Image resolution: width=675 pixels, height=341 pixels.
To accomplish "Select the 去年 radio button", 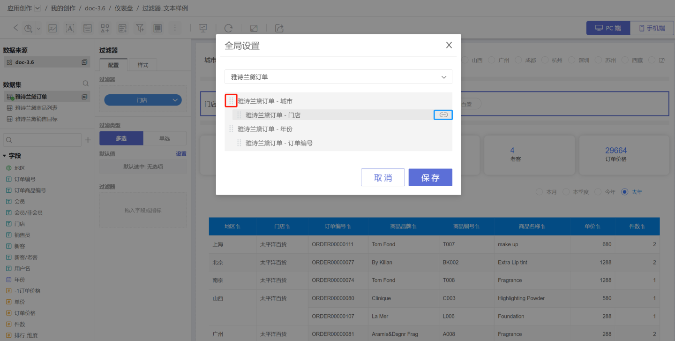I will click(624, 192).
